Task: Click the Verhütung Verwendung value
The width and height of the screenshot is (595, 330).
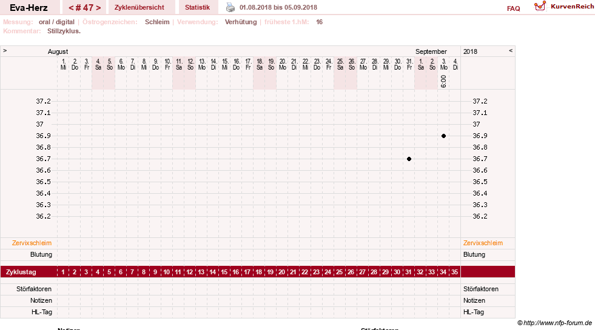Action: tap(241, 22)
